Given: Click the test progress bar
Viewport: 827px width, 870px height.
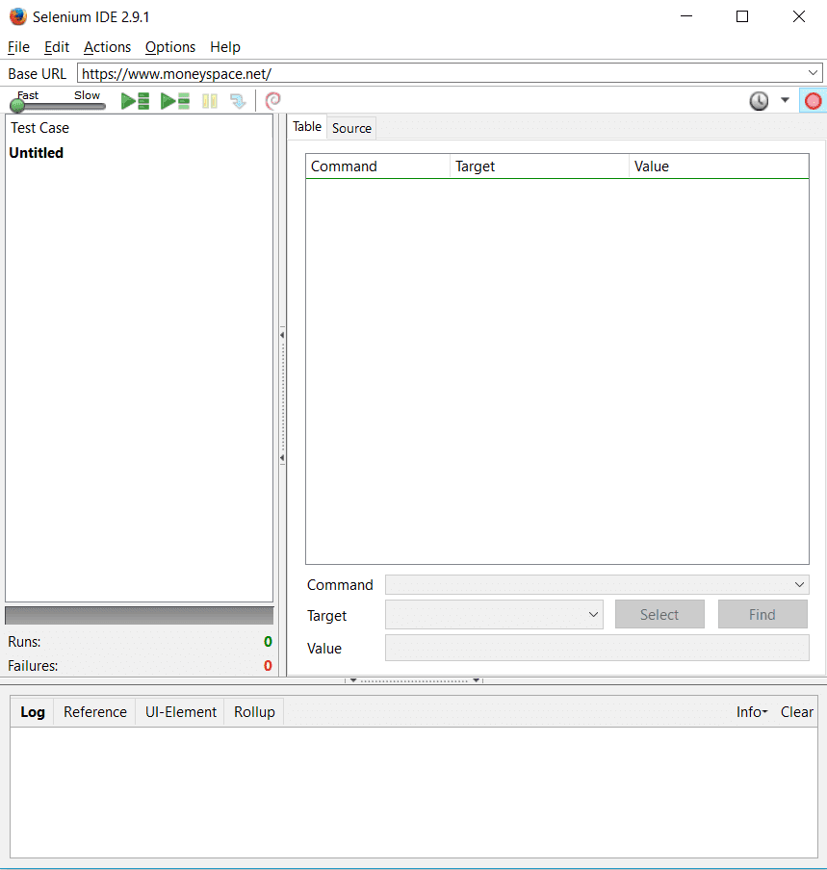Looking at the screenshot, I should pyautogui.click(x=140, y=615).
